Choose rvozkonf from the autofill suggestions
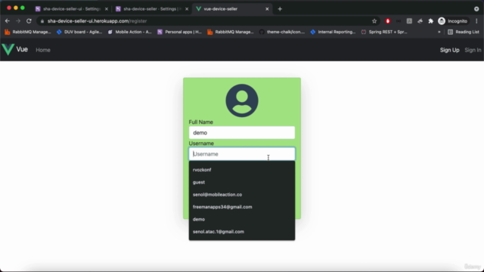 coord(242,169)
